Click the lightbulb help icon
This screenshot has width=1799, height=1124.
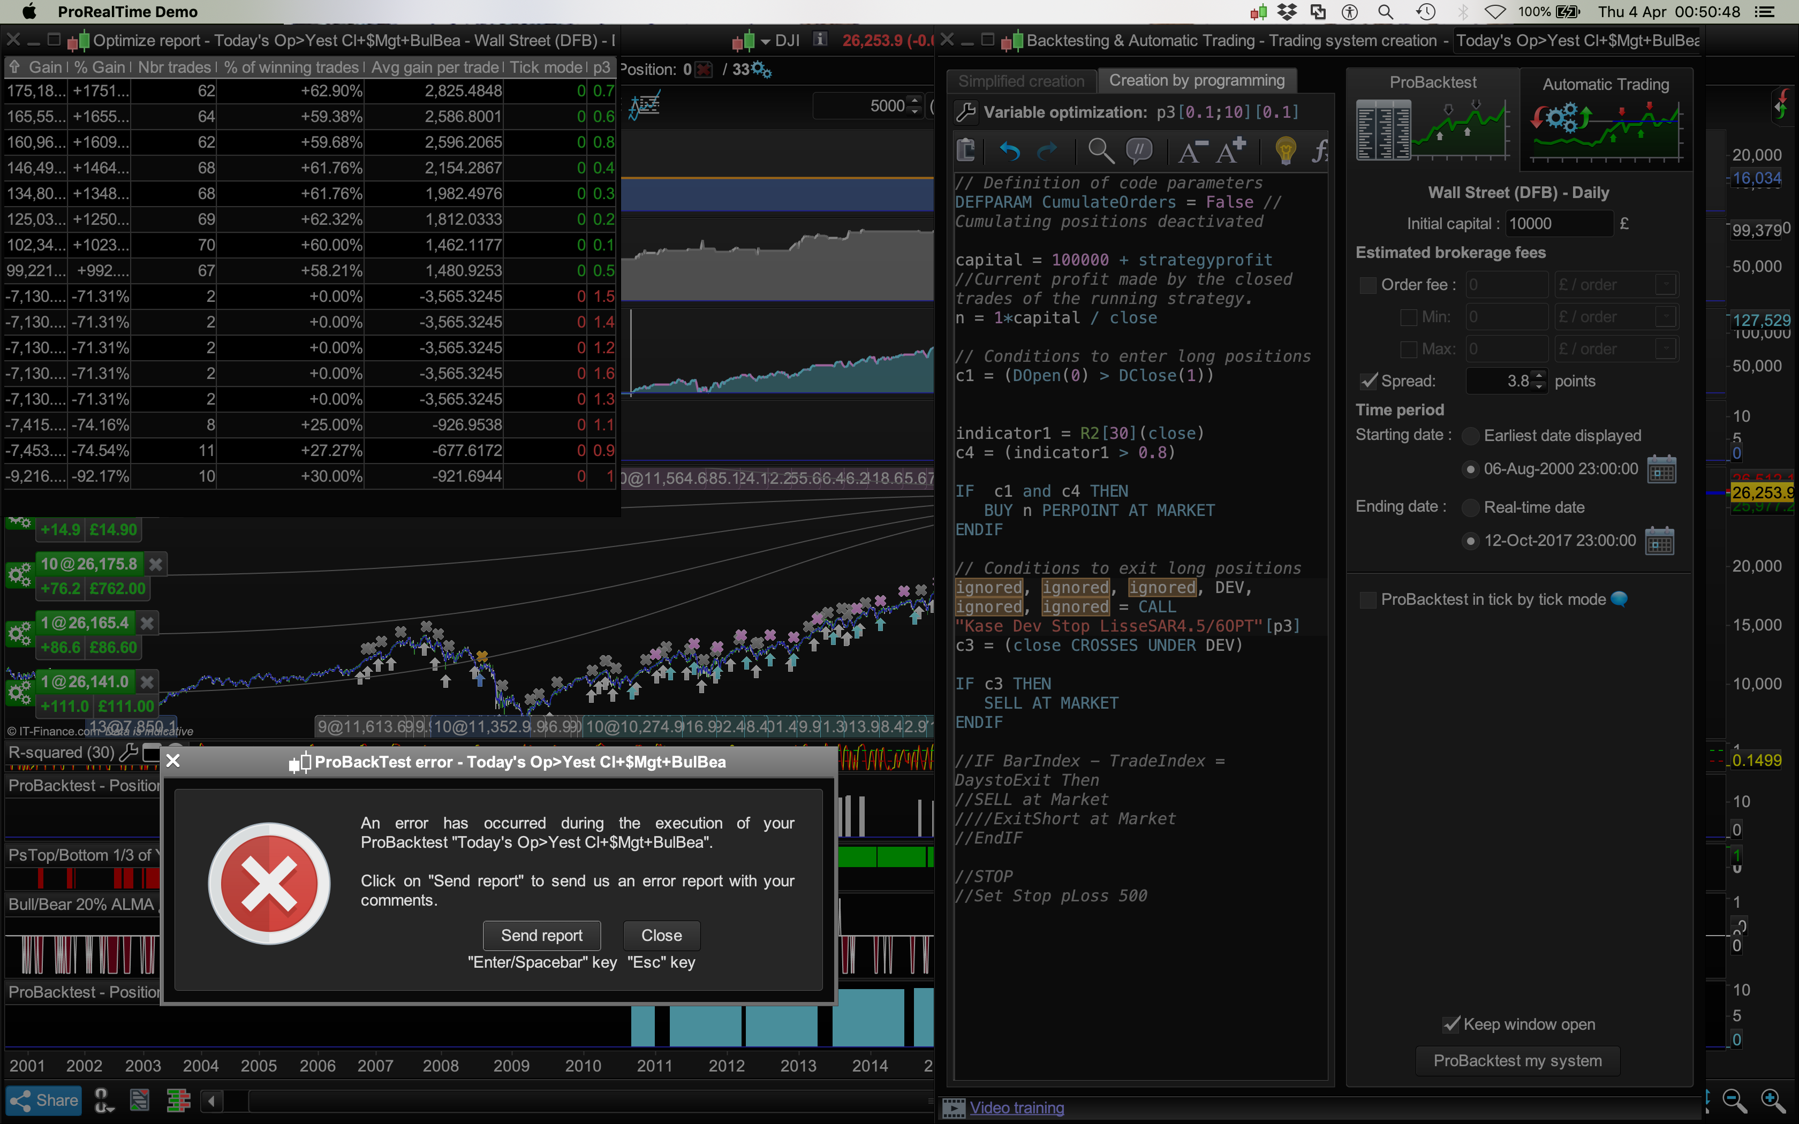coord(1286,151)
